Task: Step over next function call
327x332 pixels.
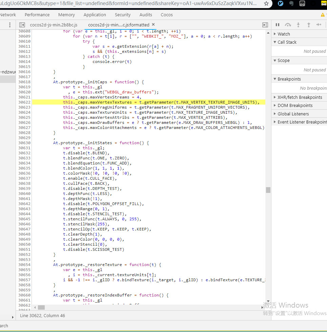Action: click(x=288, y=25)
